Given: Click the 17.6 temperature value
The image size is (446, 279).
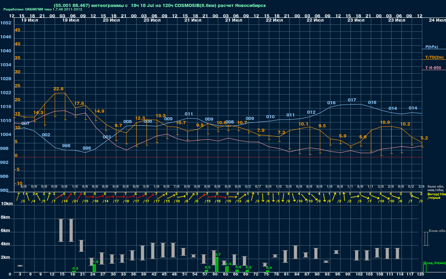Looking at the screenshot, I should tap(79, 104).
